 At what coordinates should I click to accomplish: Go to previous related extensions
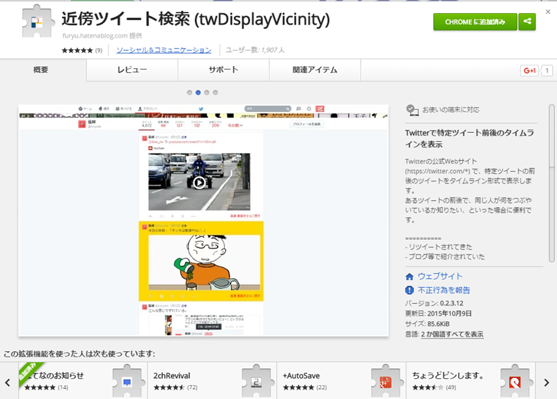(8, 382)
